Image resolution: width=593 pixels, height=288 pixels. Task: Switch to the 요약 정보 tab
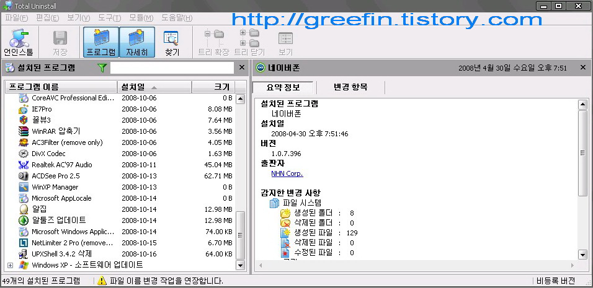(x=283, y=87)
